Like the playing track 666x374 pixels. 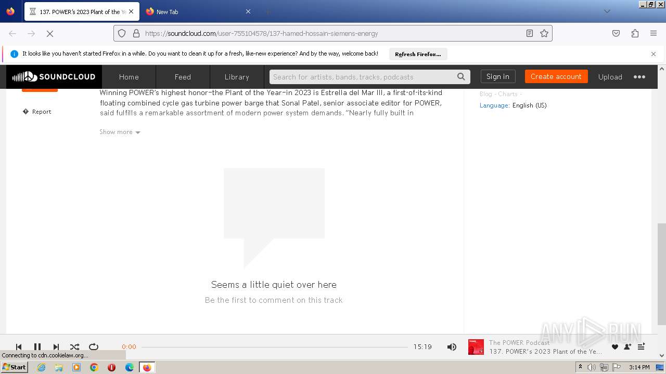point(615,347)
